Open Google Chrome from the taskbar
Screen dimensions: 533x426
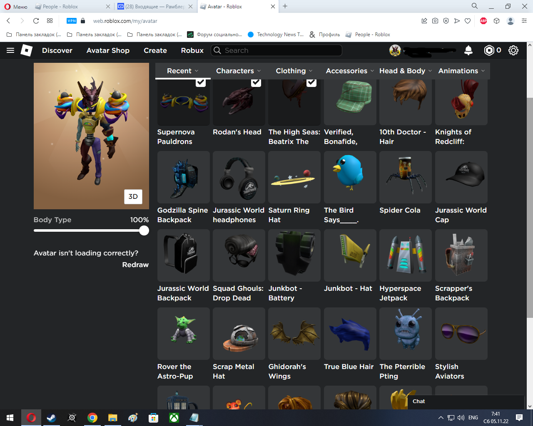(x=92, y=418)
